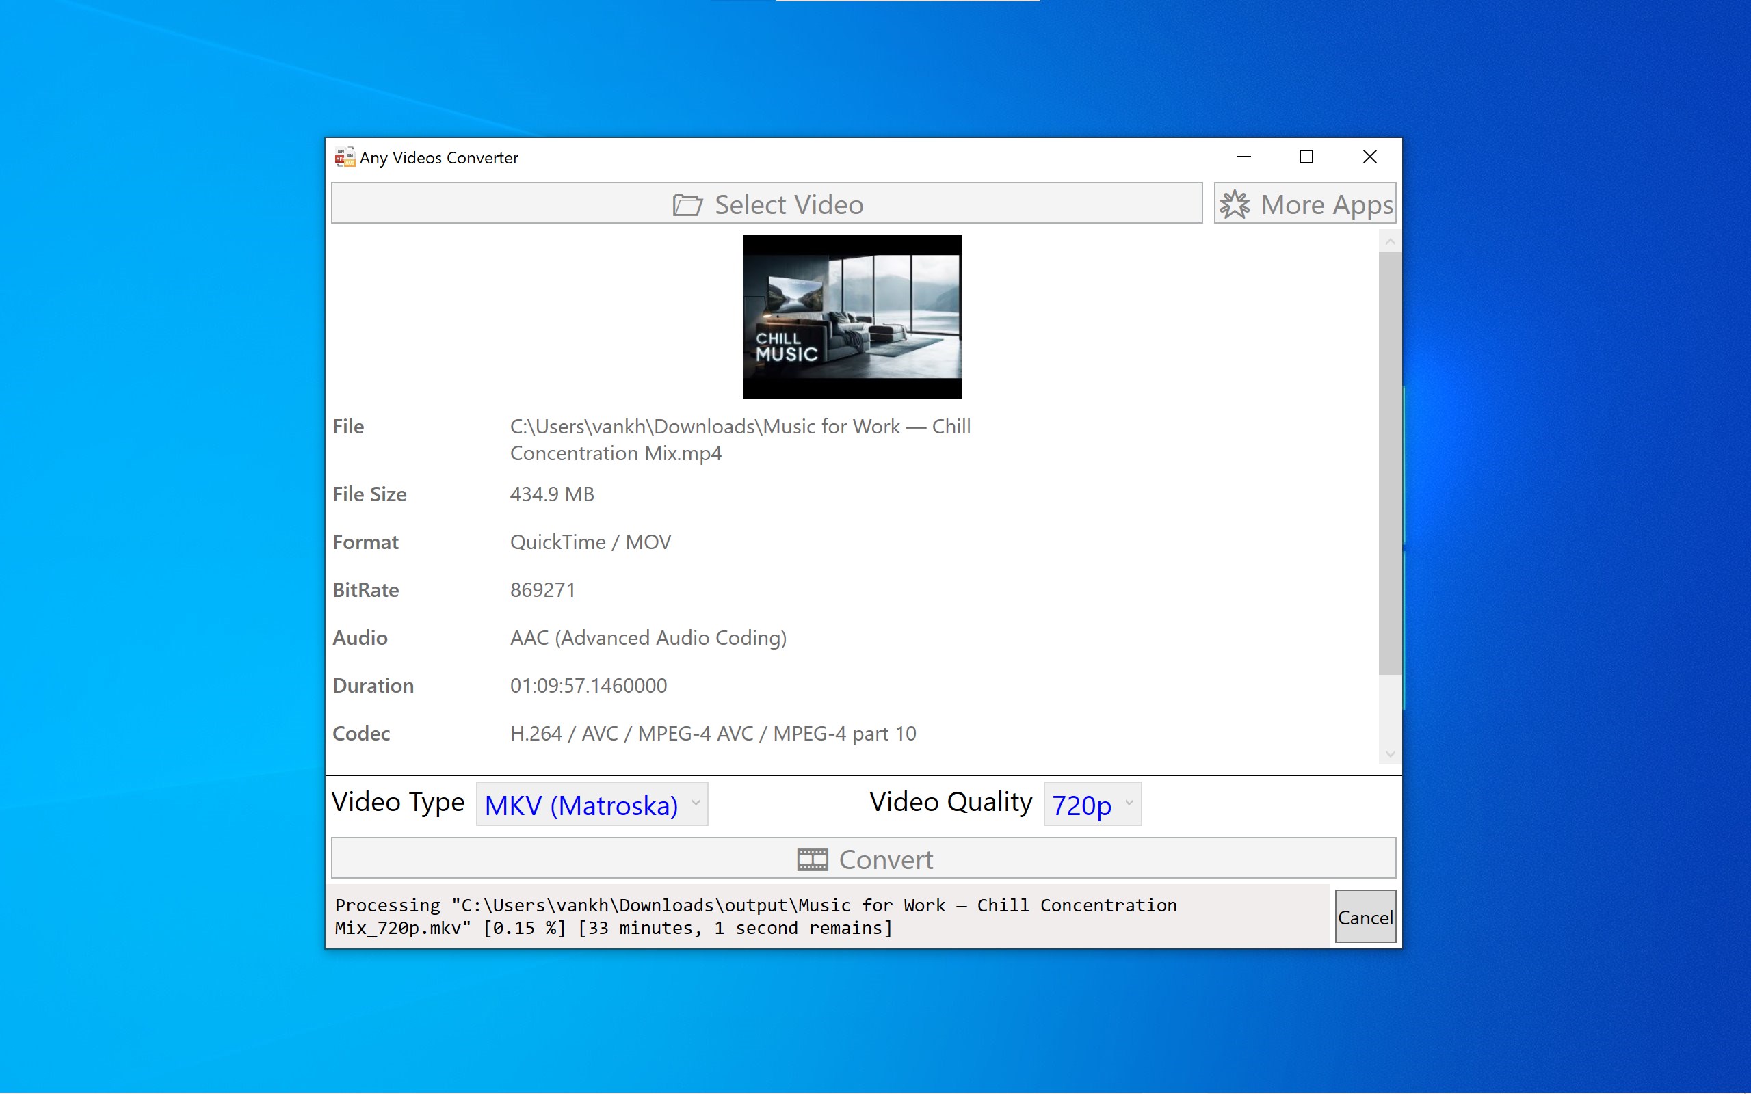Minimize the converter window
This screenshot has width=1751, height=1094.
coord(1243,157)
